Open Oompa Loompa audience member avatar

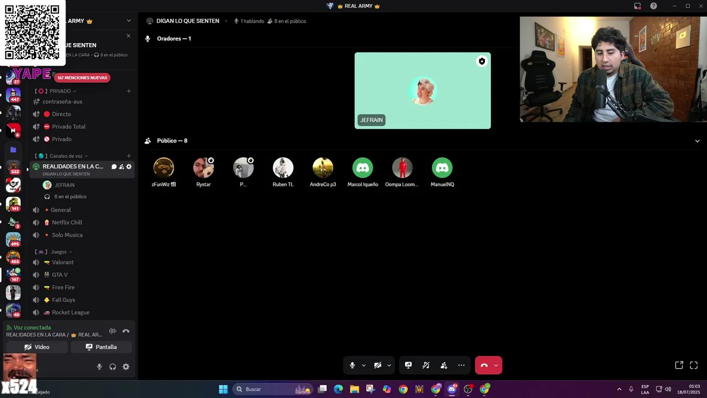click(402, 167)
